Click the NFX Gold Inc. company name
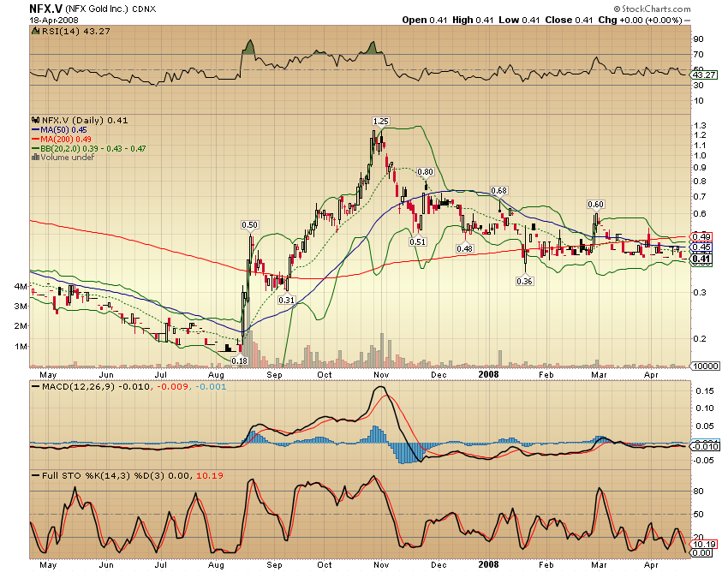Viewport: 728px width, 572px height. (x=94, y=9)
